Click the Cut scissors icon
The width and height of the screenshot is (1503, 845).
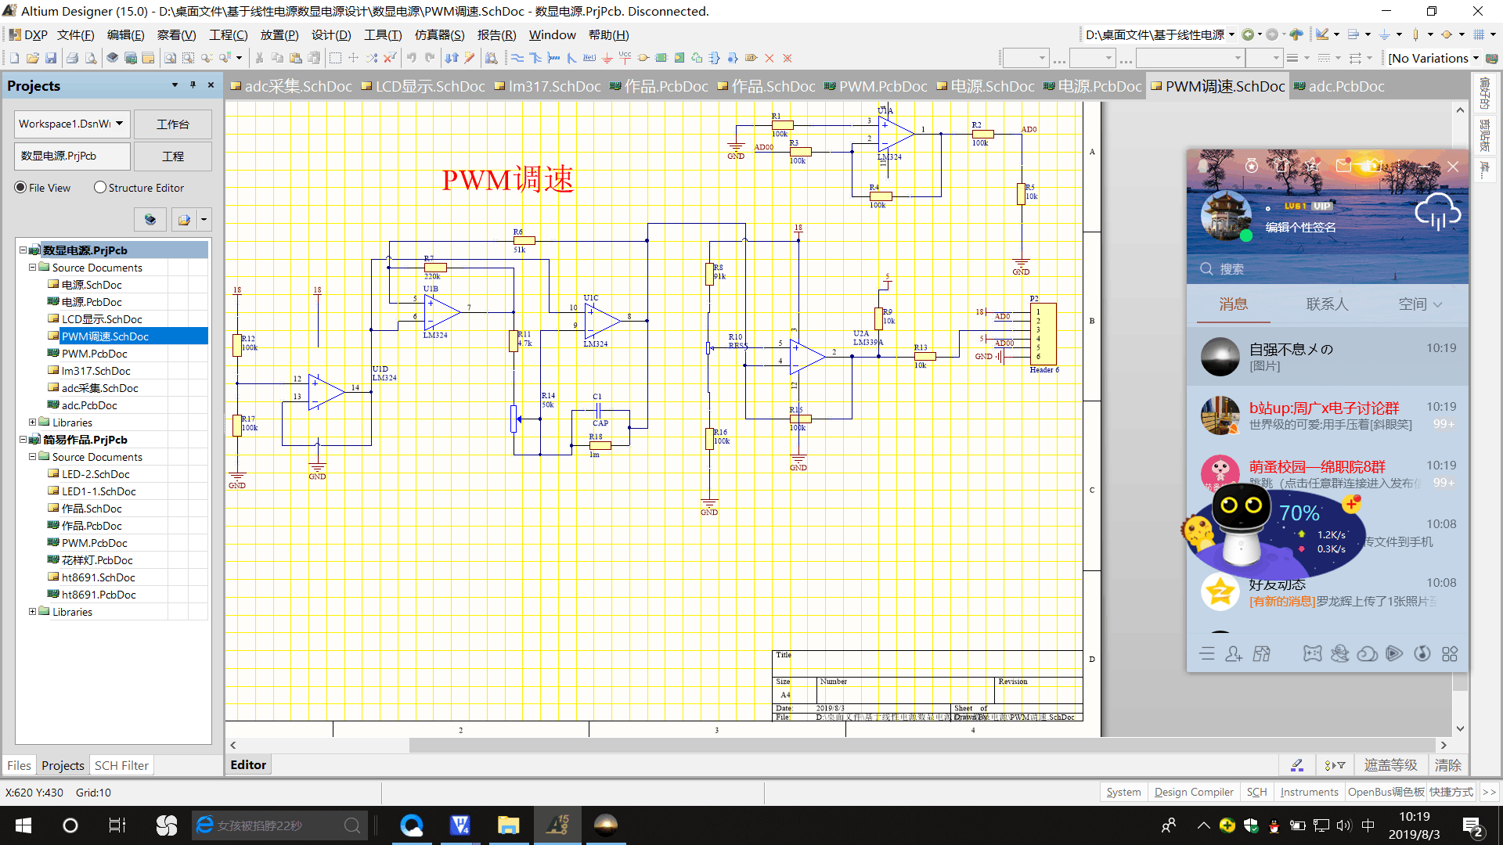coord(259,58)
